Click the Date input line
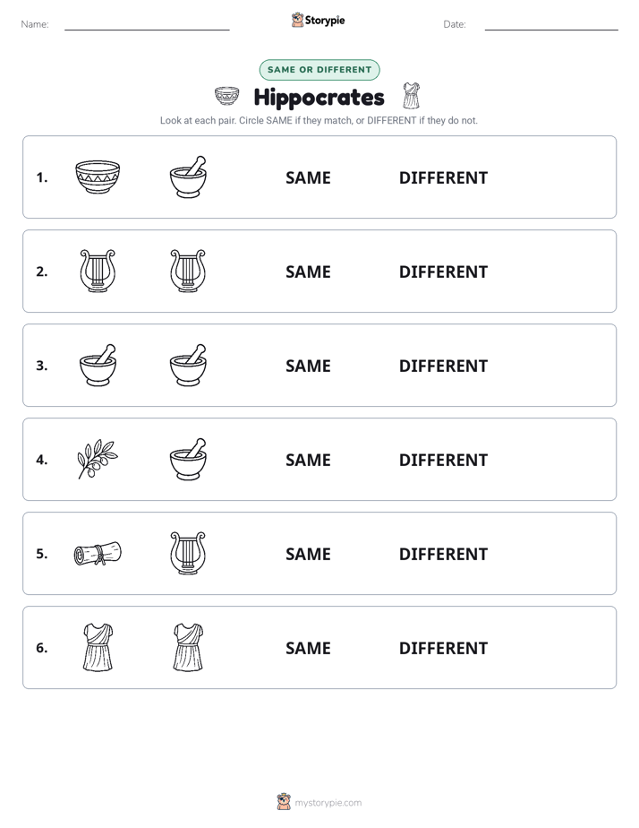639x828 pixels. pyautogui.click(x=551, y=25)
